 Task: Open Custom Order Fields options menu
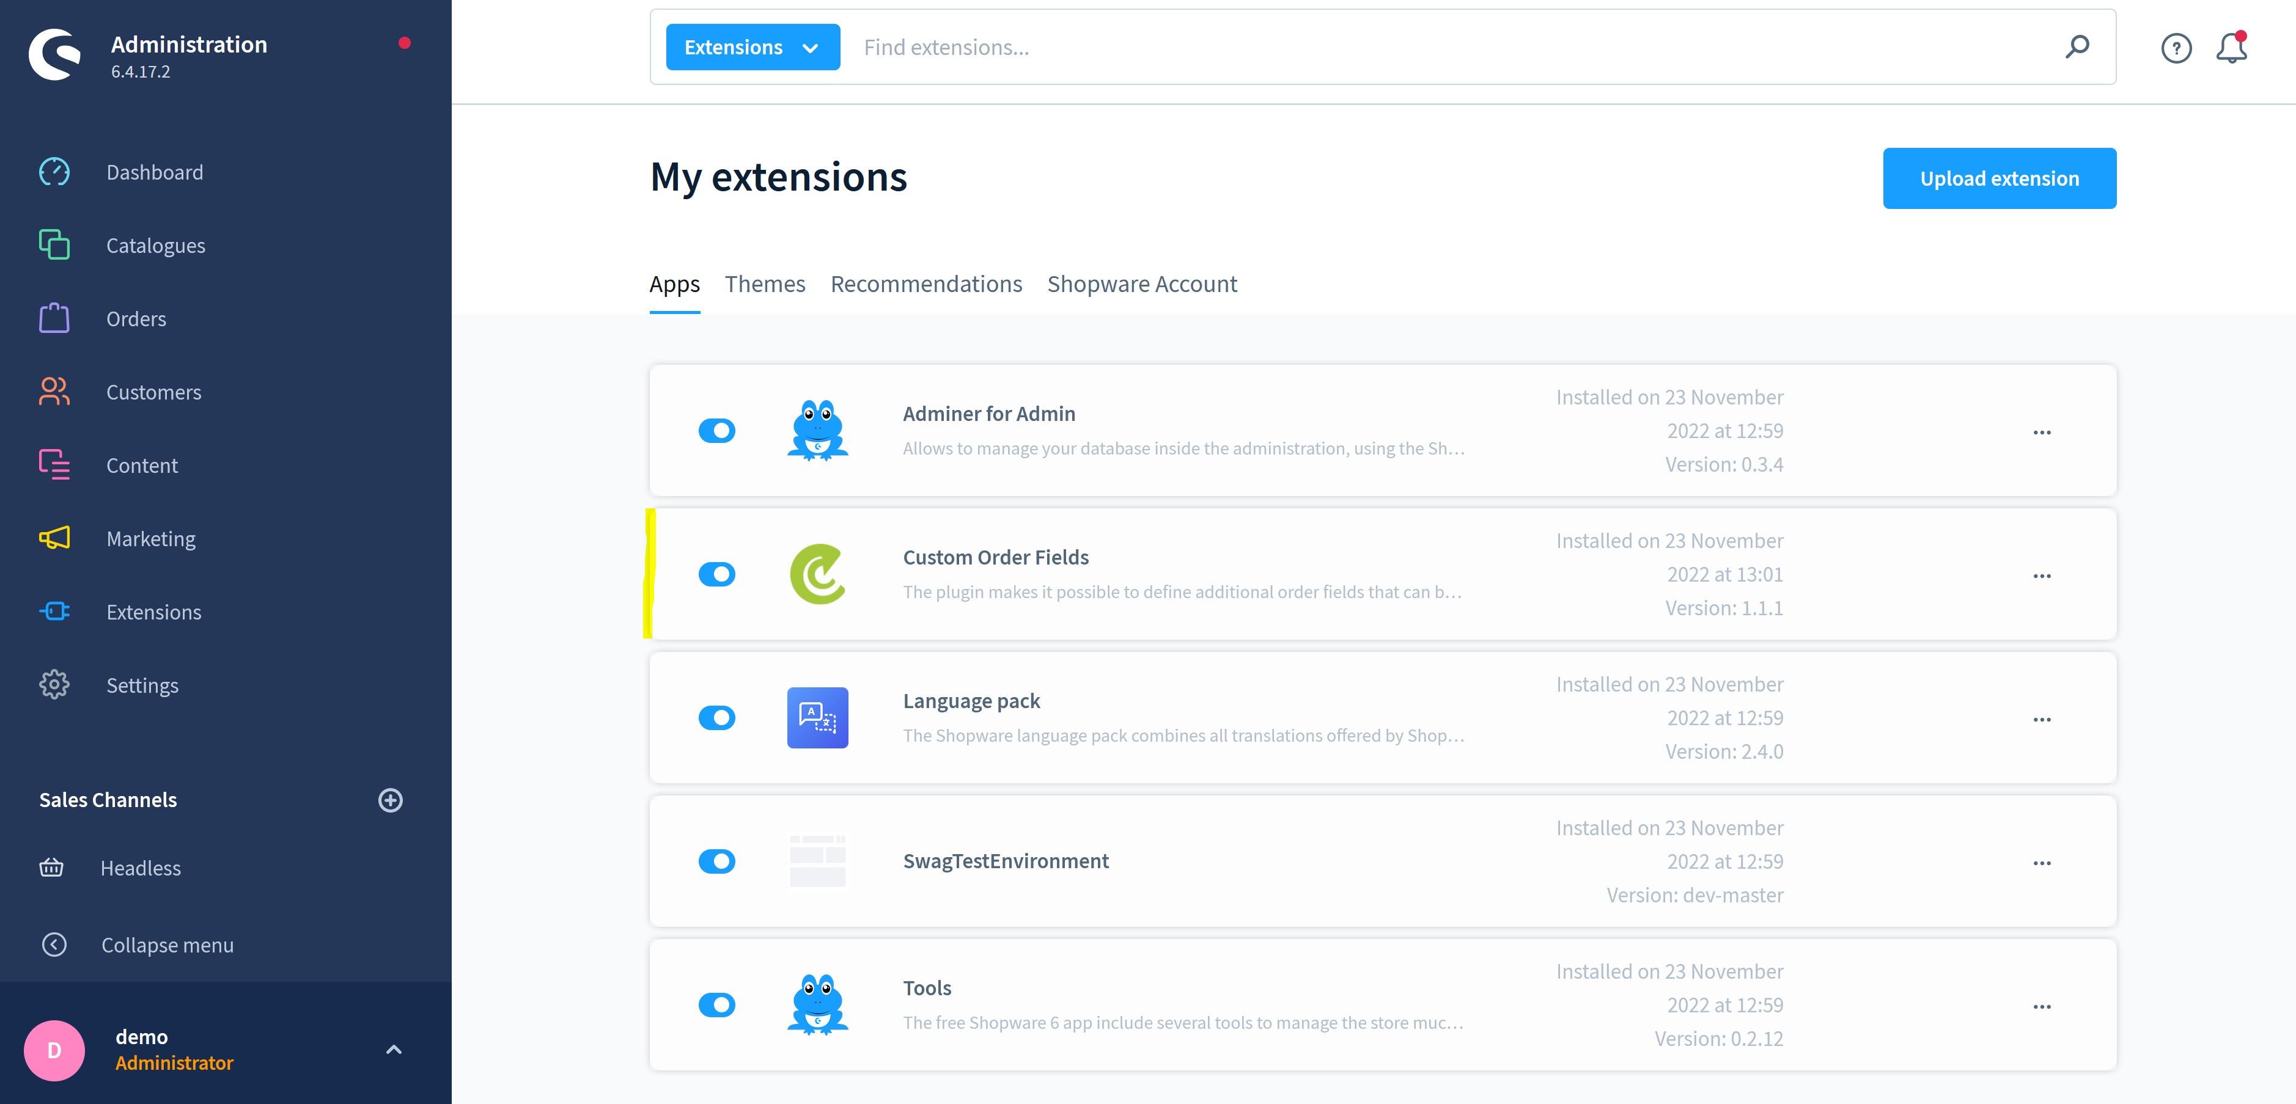point(2042,576)
